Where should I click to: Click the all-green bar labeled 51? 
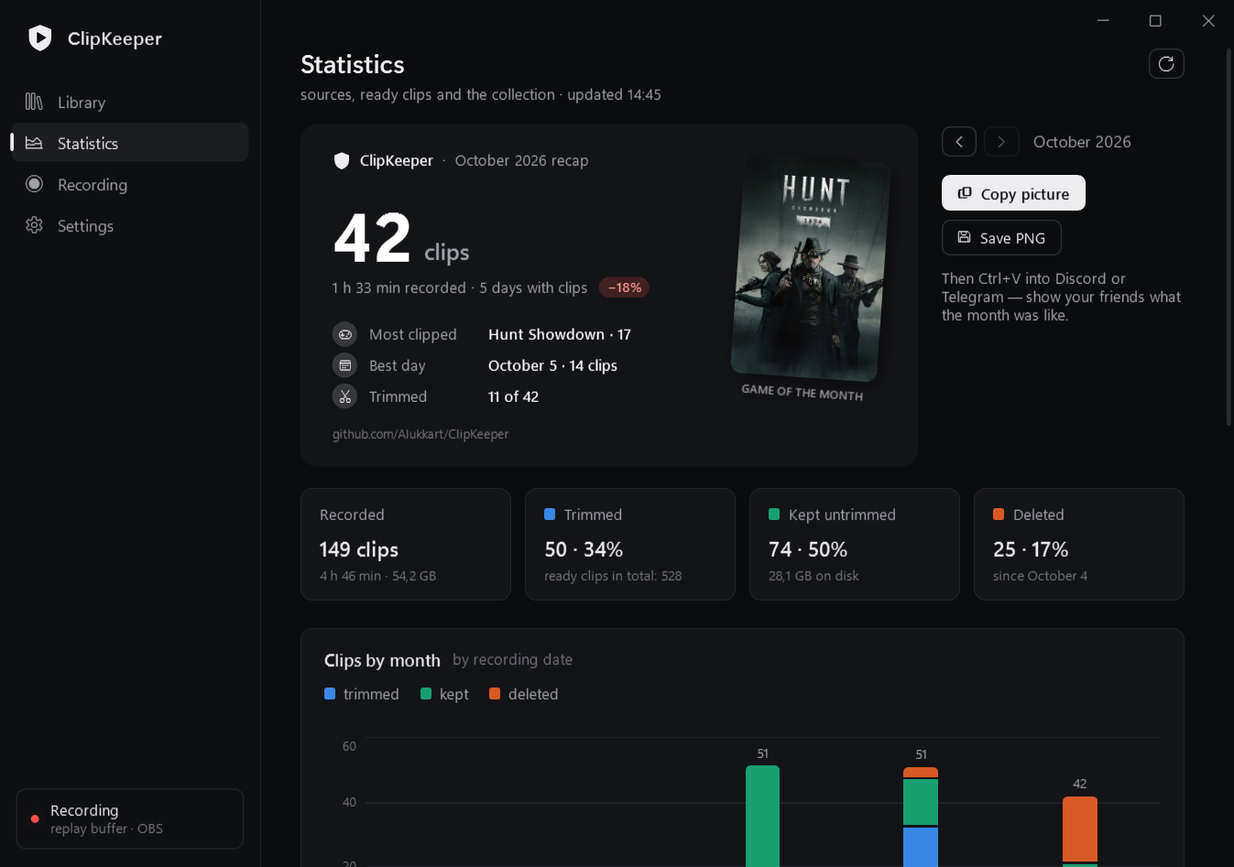[x=762, y=816]
